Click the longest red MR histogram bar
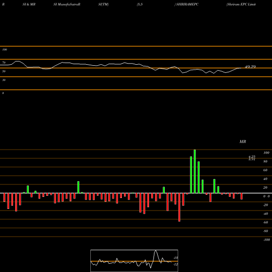Image resolution: width=272 pixels, height=272 pixels. click(180, 207)
